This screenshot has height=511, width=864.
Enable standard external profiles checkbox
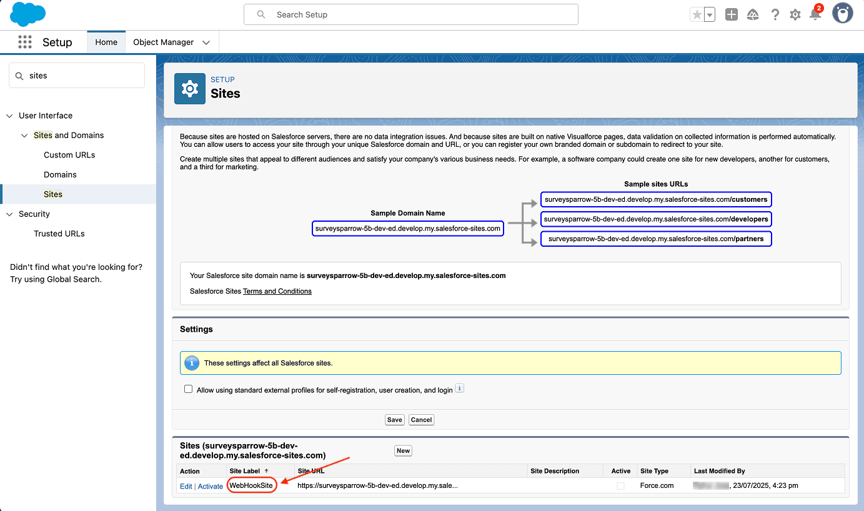189,389
